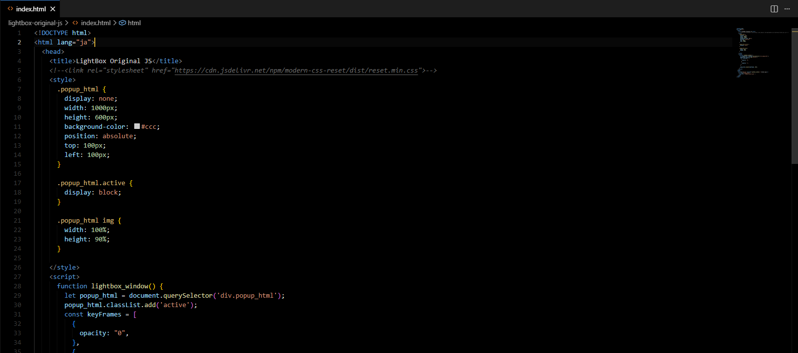This screenshot has height=353, width=798.
Task: Click the text 'LightBox Original JS'
Action: coord(114,61)
